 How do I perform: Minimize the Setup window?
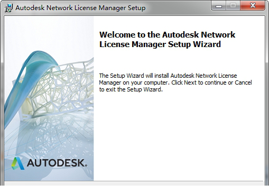click(x=219, y=6)
